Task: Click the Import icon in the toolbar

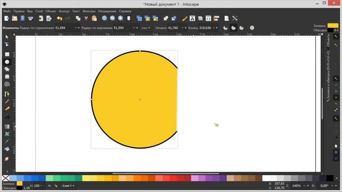Action: [41, 19]
